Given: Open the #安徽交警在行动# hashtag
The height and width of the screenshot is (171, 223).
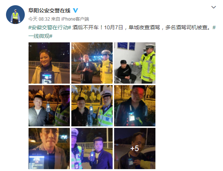Looking at the screenshot, I should tap(50, 27).
